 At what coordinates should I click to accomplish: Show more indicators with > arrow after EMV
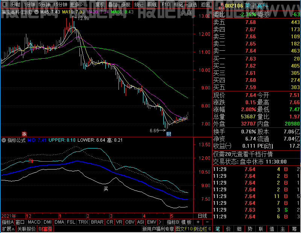[x=160, y=222]
